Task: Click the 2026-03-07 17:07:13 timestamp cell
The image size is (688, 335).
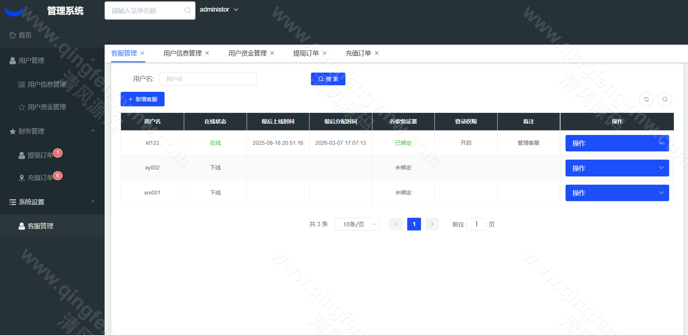Action: coord(341,143)
